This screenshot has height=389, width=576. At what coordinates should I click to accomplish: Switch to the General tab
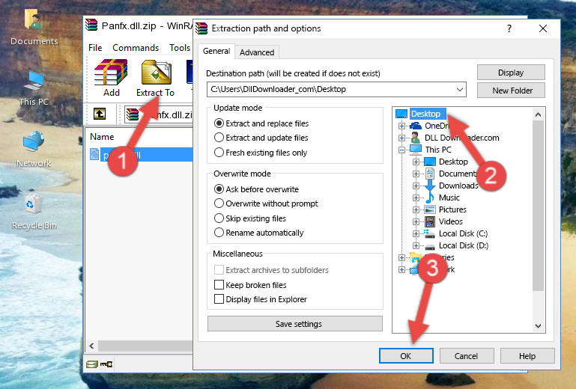point(216,51)
